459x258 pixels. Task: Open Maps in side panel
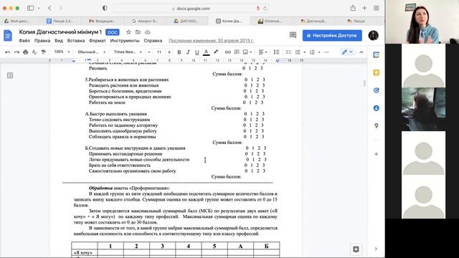(376, 126)
